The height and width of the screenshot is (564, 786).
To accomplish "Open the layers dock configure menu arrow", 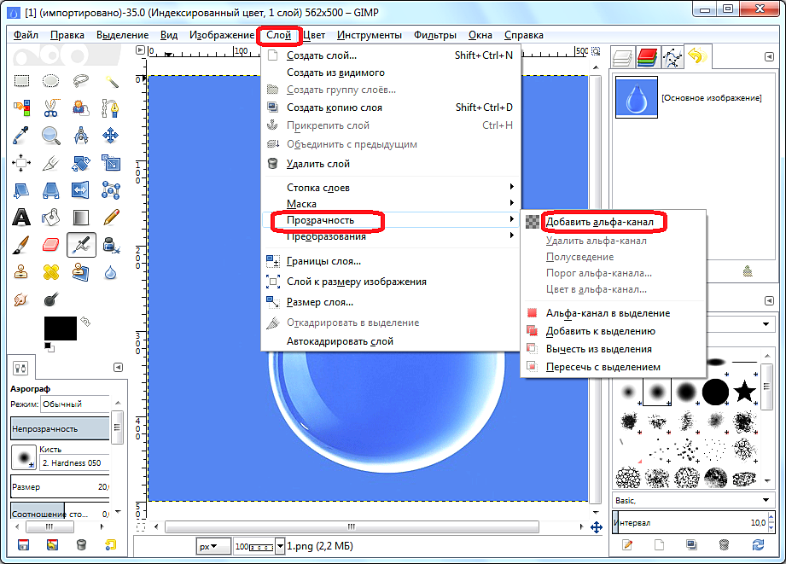I will click(x=770, y=56).
